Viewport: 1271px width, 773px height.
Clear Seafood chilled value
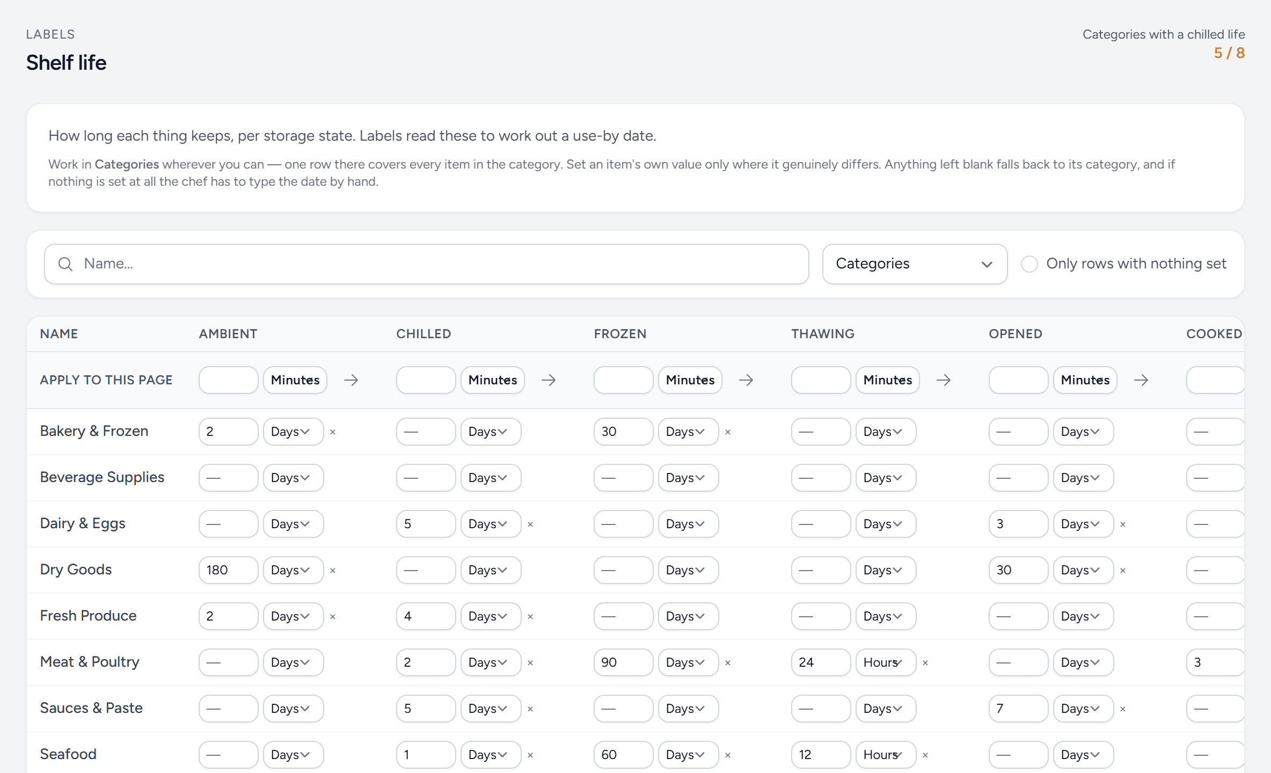530,755
